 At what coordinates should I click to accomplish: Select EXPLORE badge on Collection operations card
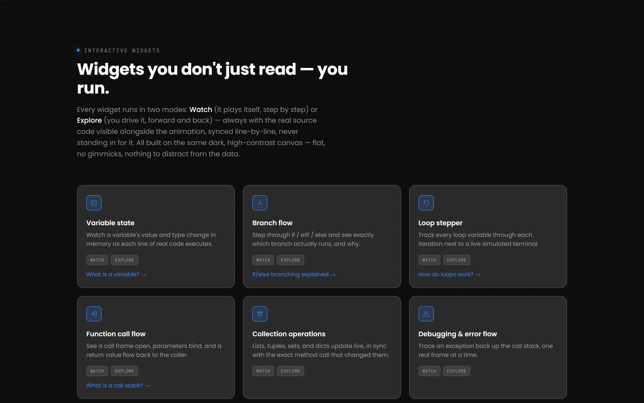pyautogui.click(x=291, y=371)
